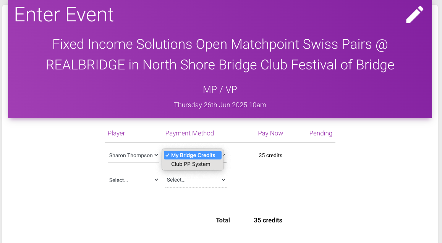Click the Player column header
Viewport: 442px width, 243px height.
[x=116, y=133]
